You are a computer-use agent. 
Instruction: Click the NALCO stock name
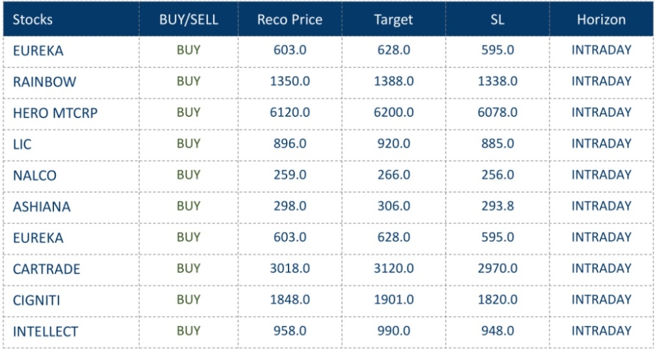tap(34, 175)
